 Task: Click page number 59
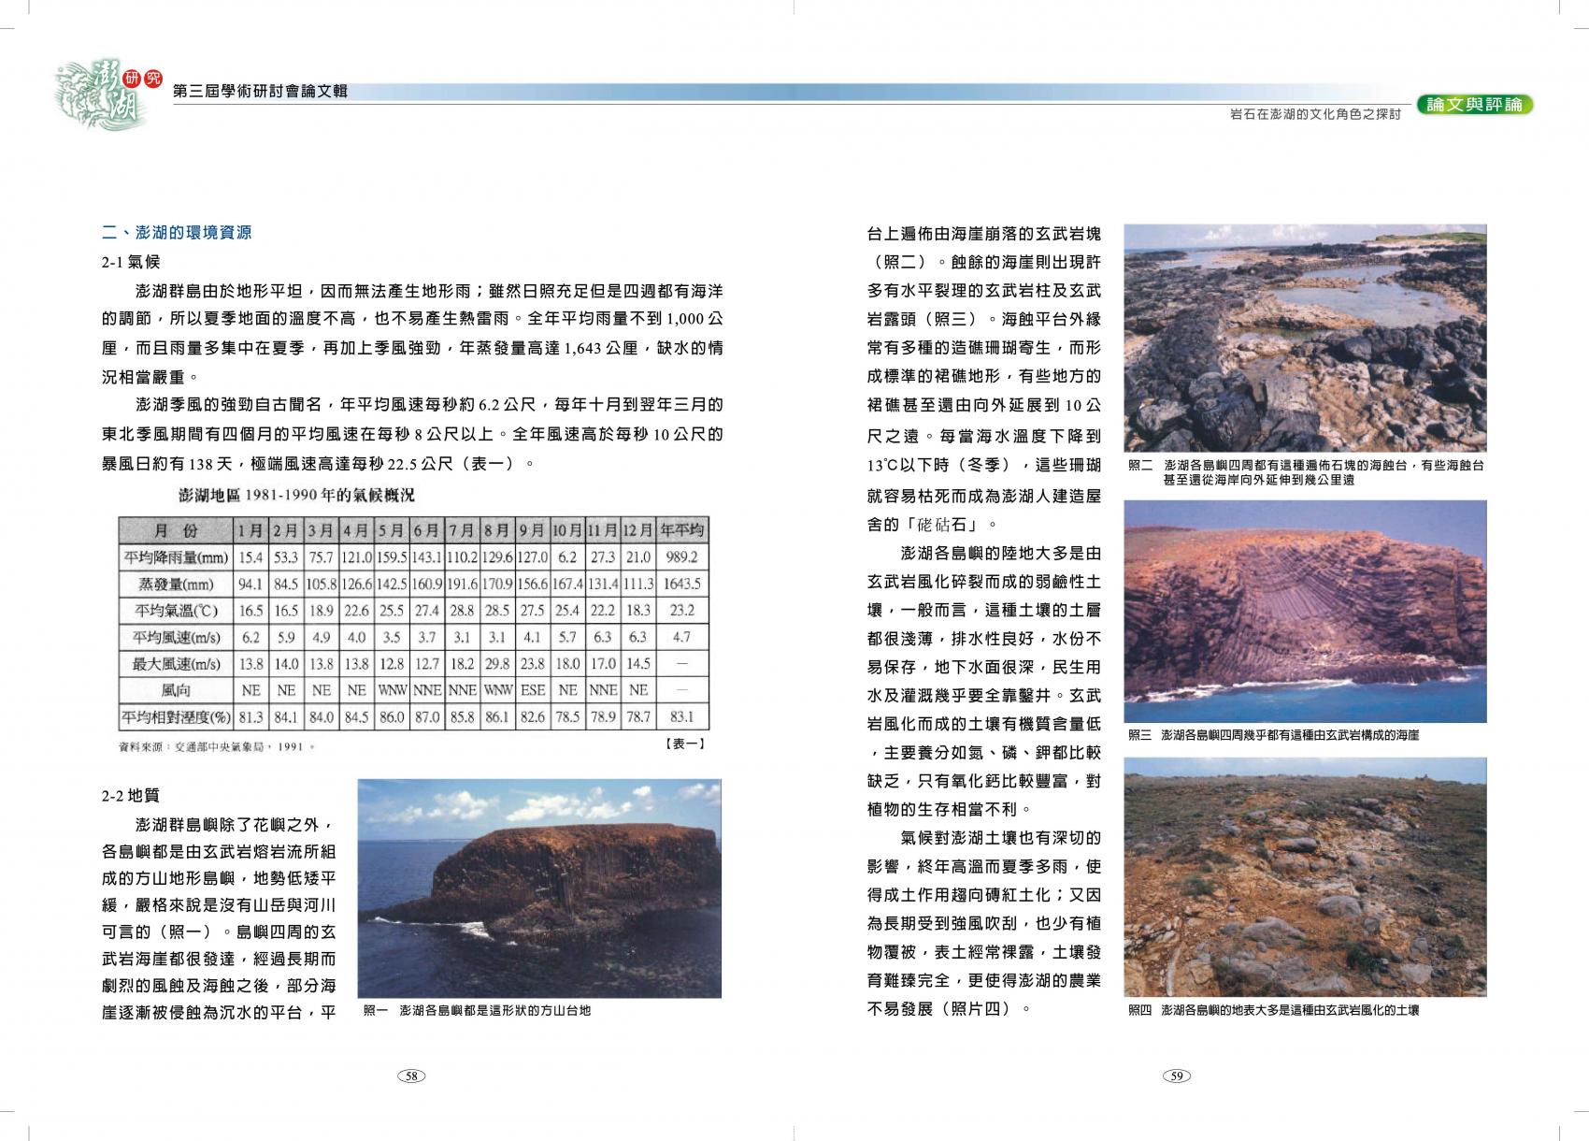(1177, 1076)
